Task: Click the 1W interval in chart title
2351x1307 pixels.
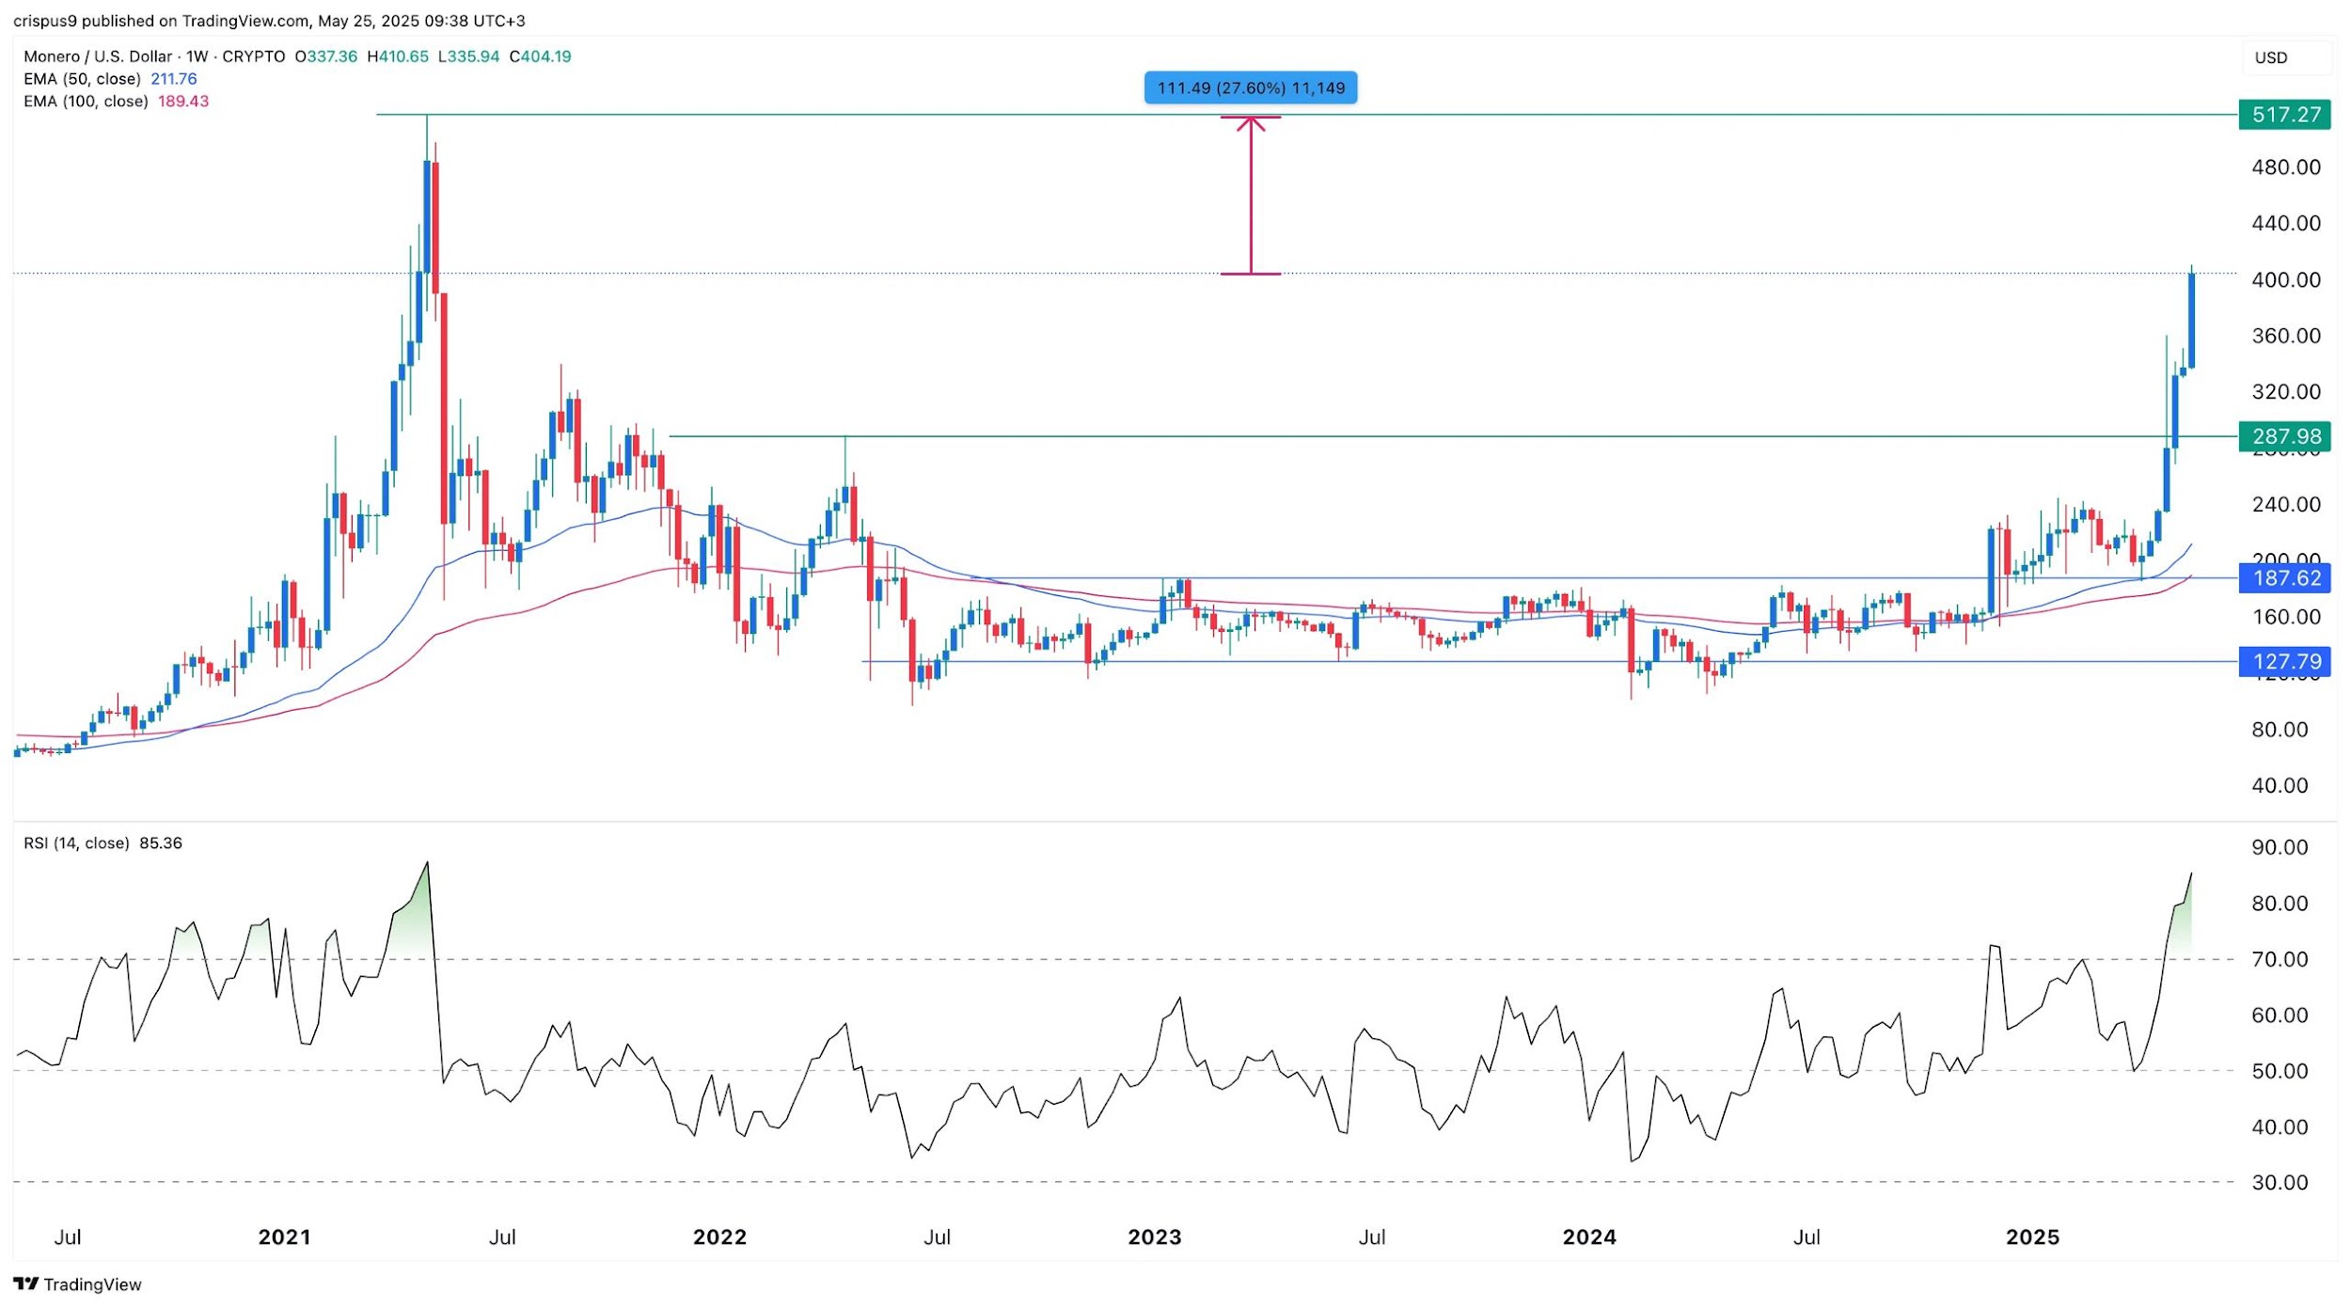Action: pos(197,56)
